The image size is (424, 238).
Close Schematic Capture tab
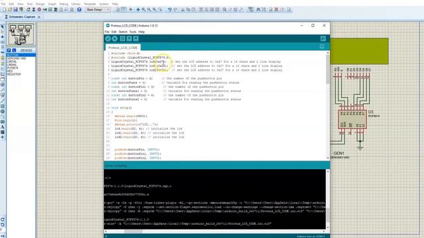[x=39, y=17]
